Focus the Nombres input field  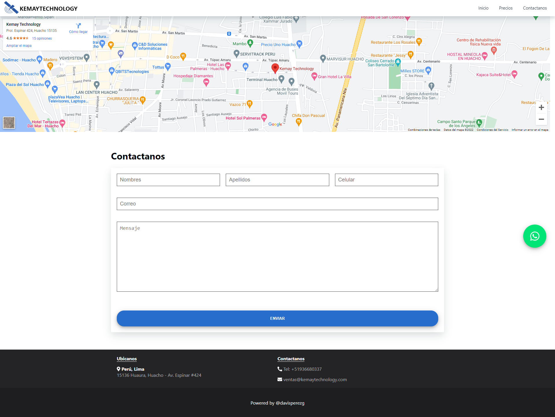point(168,180)
